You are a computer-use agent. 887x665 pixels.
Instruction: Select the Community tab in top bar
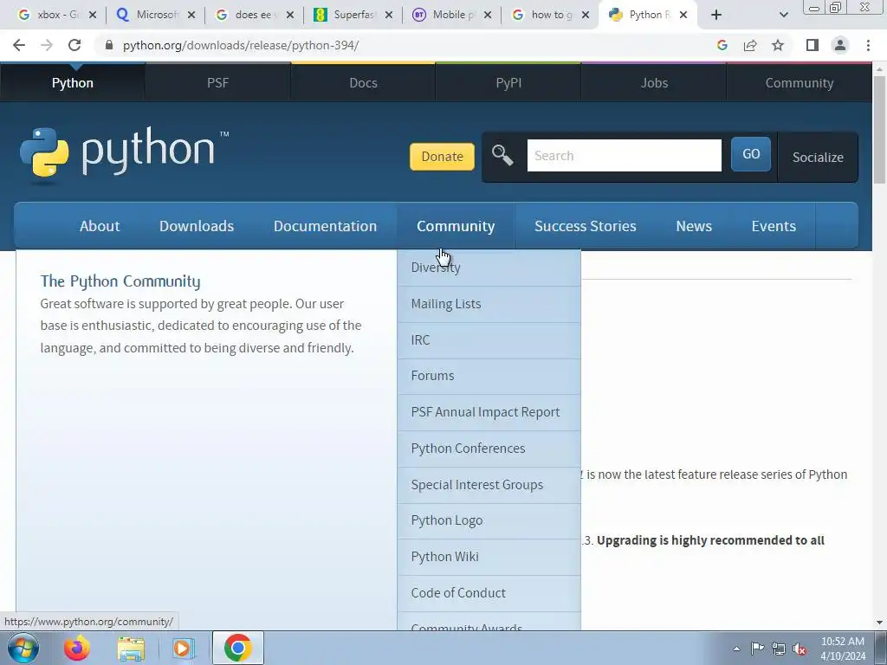(799, 82)
